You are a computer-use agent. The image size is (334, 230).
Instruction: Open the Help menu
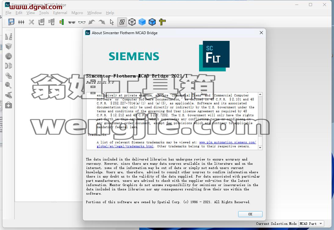(x=110, y=13)
